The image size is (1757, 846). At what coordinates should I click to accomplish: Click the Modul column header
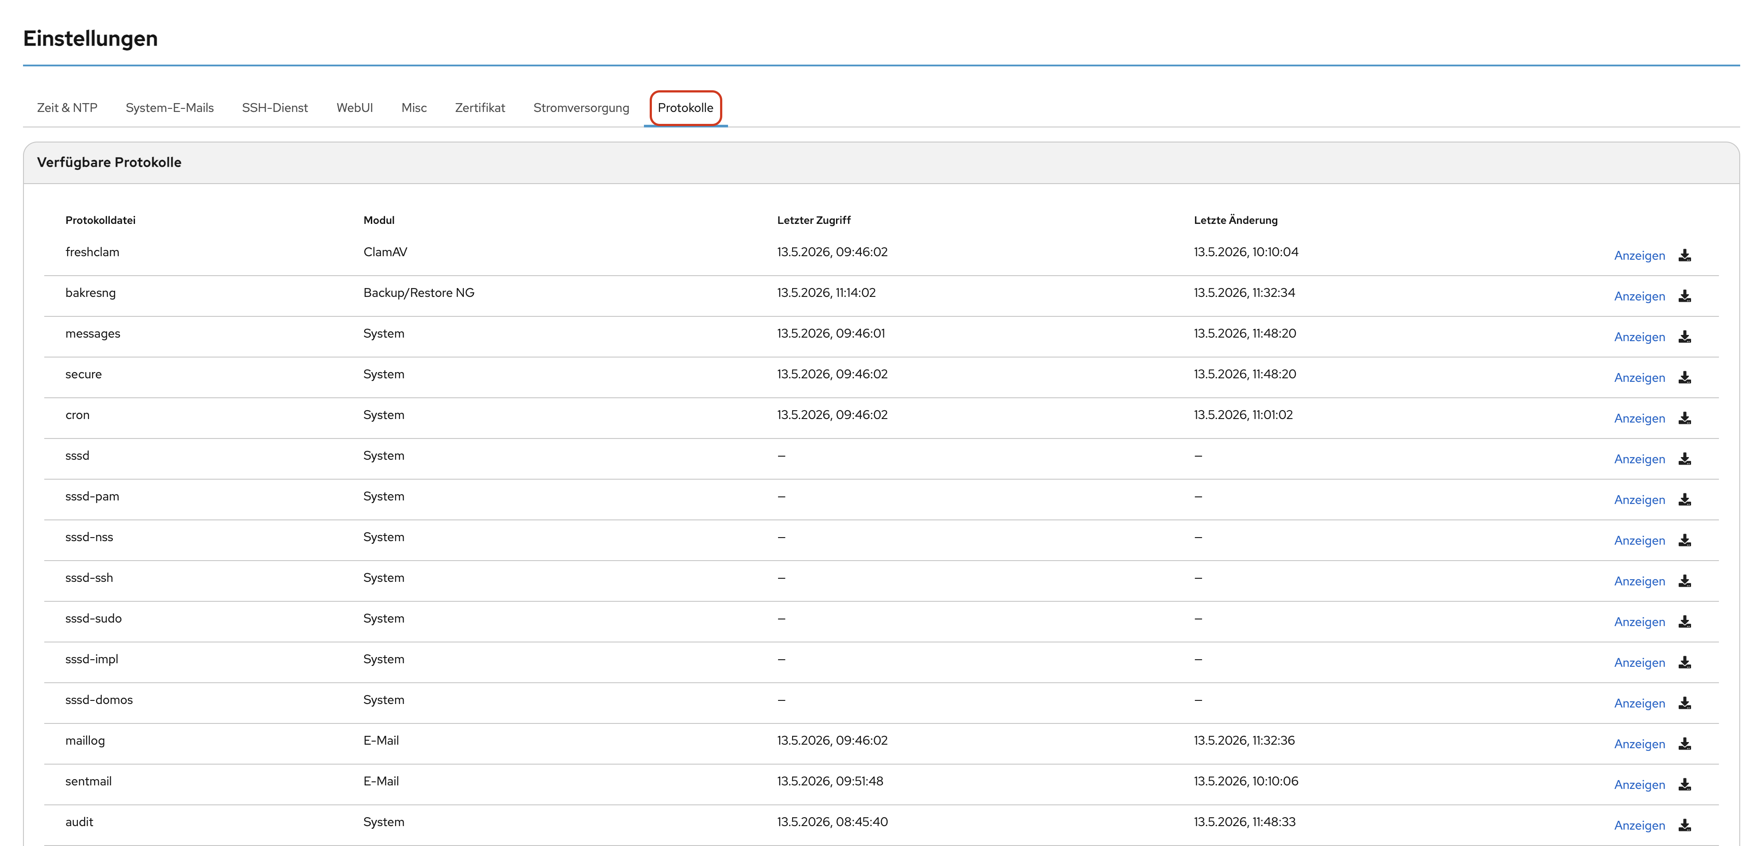[378, 220]
